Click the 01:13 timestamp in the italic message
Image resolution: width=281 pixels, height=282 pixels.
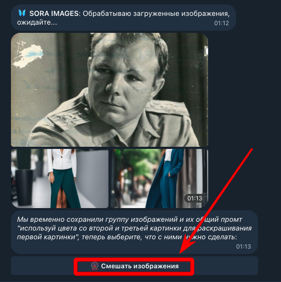[x=243, y=246]
